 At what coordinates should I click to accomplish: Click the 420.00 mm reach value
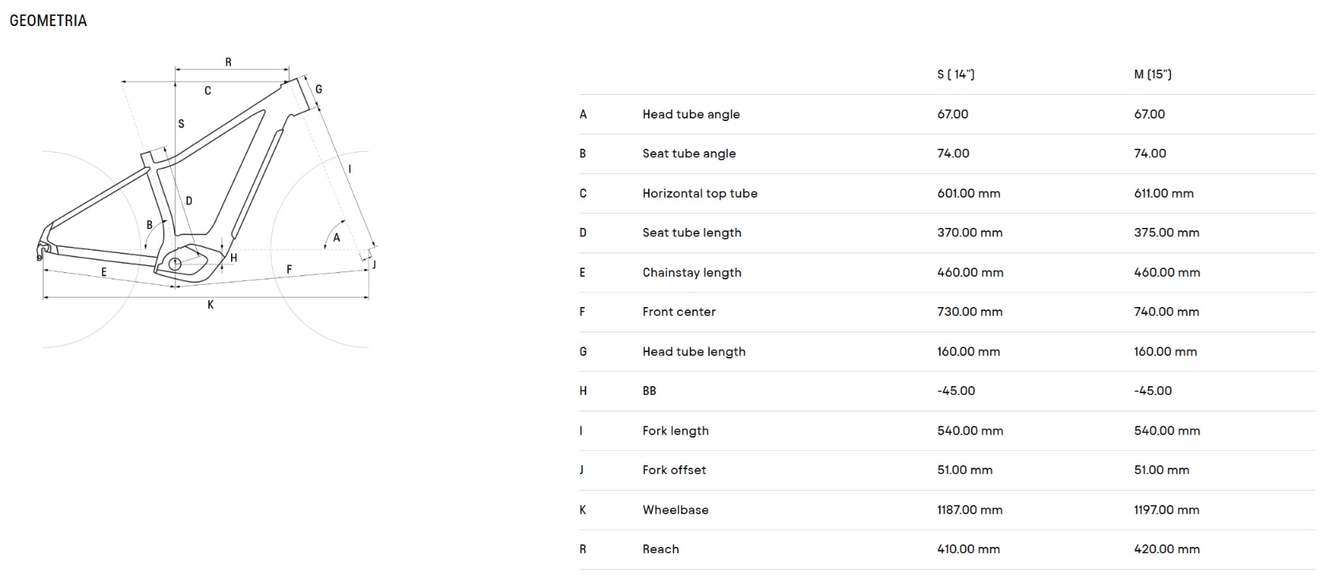(1166, 549)
